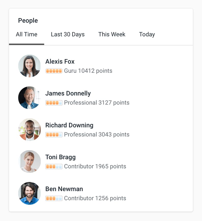The height and width of the screenshot is (221, 202).
Task: Open James Donnelly's profile name
Action: (x=68, y=93)
